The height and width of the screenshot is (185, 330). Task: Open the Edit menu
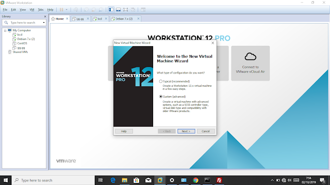point(13,10)
